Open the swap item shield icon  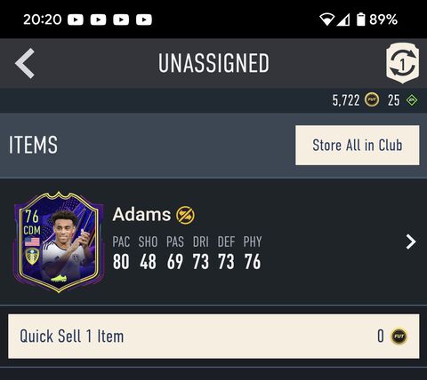point(402,63)
